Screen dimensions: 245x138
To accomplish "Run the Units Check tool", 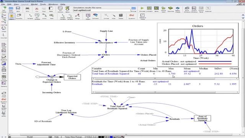I will (x=4, y=94).
